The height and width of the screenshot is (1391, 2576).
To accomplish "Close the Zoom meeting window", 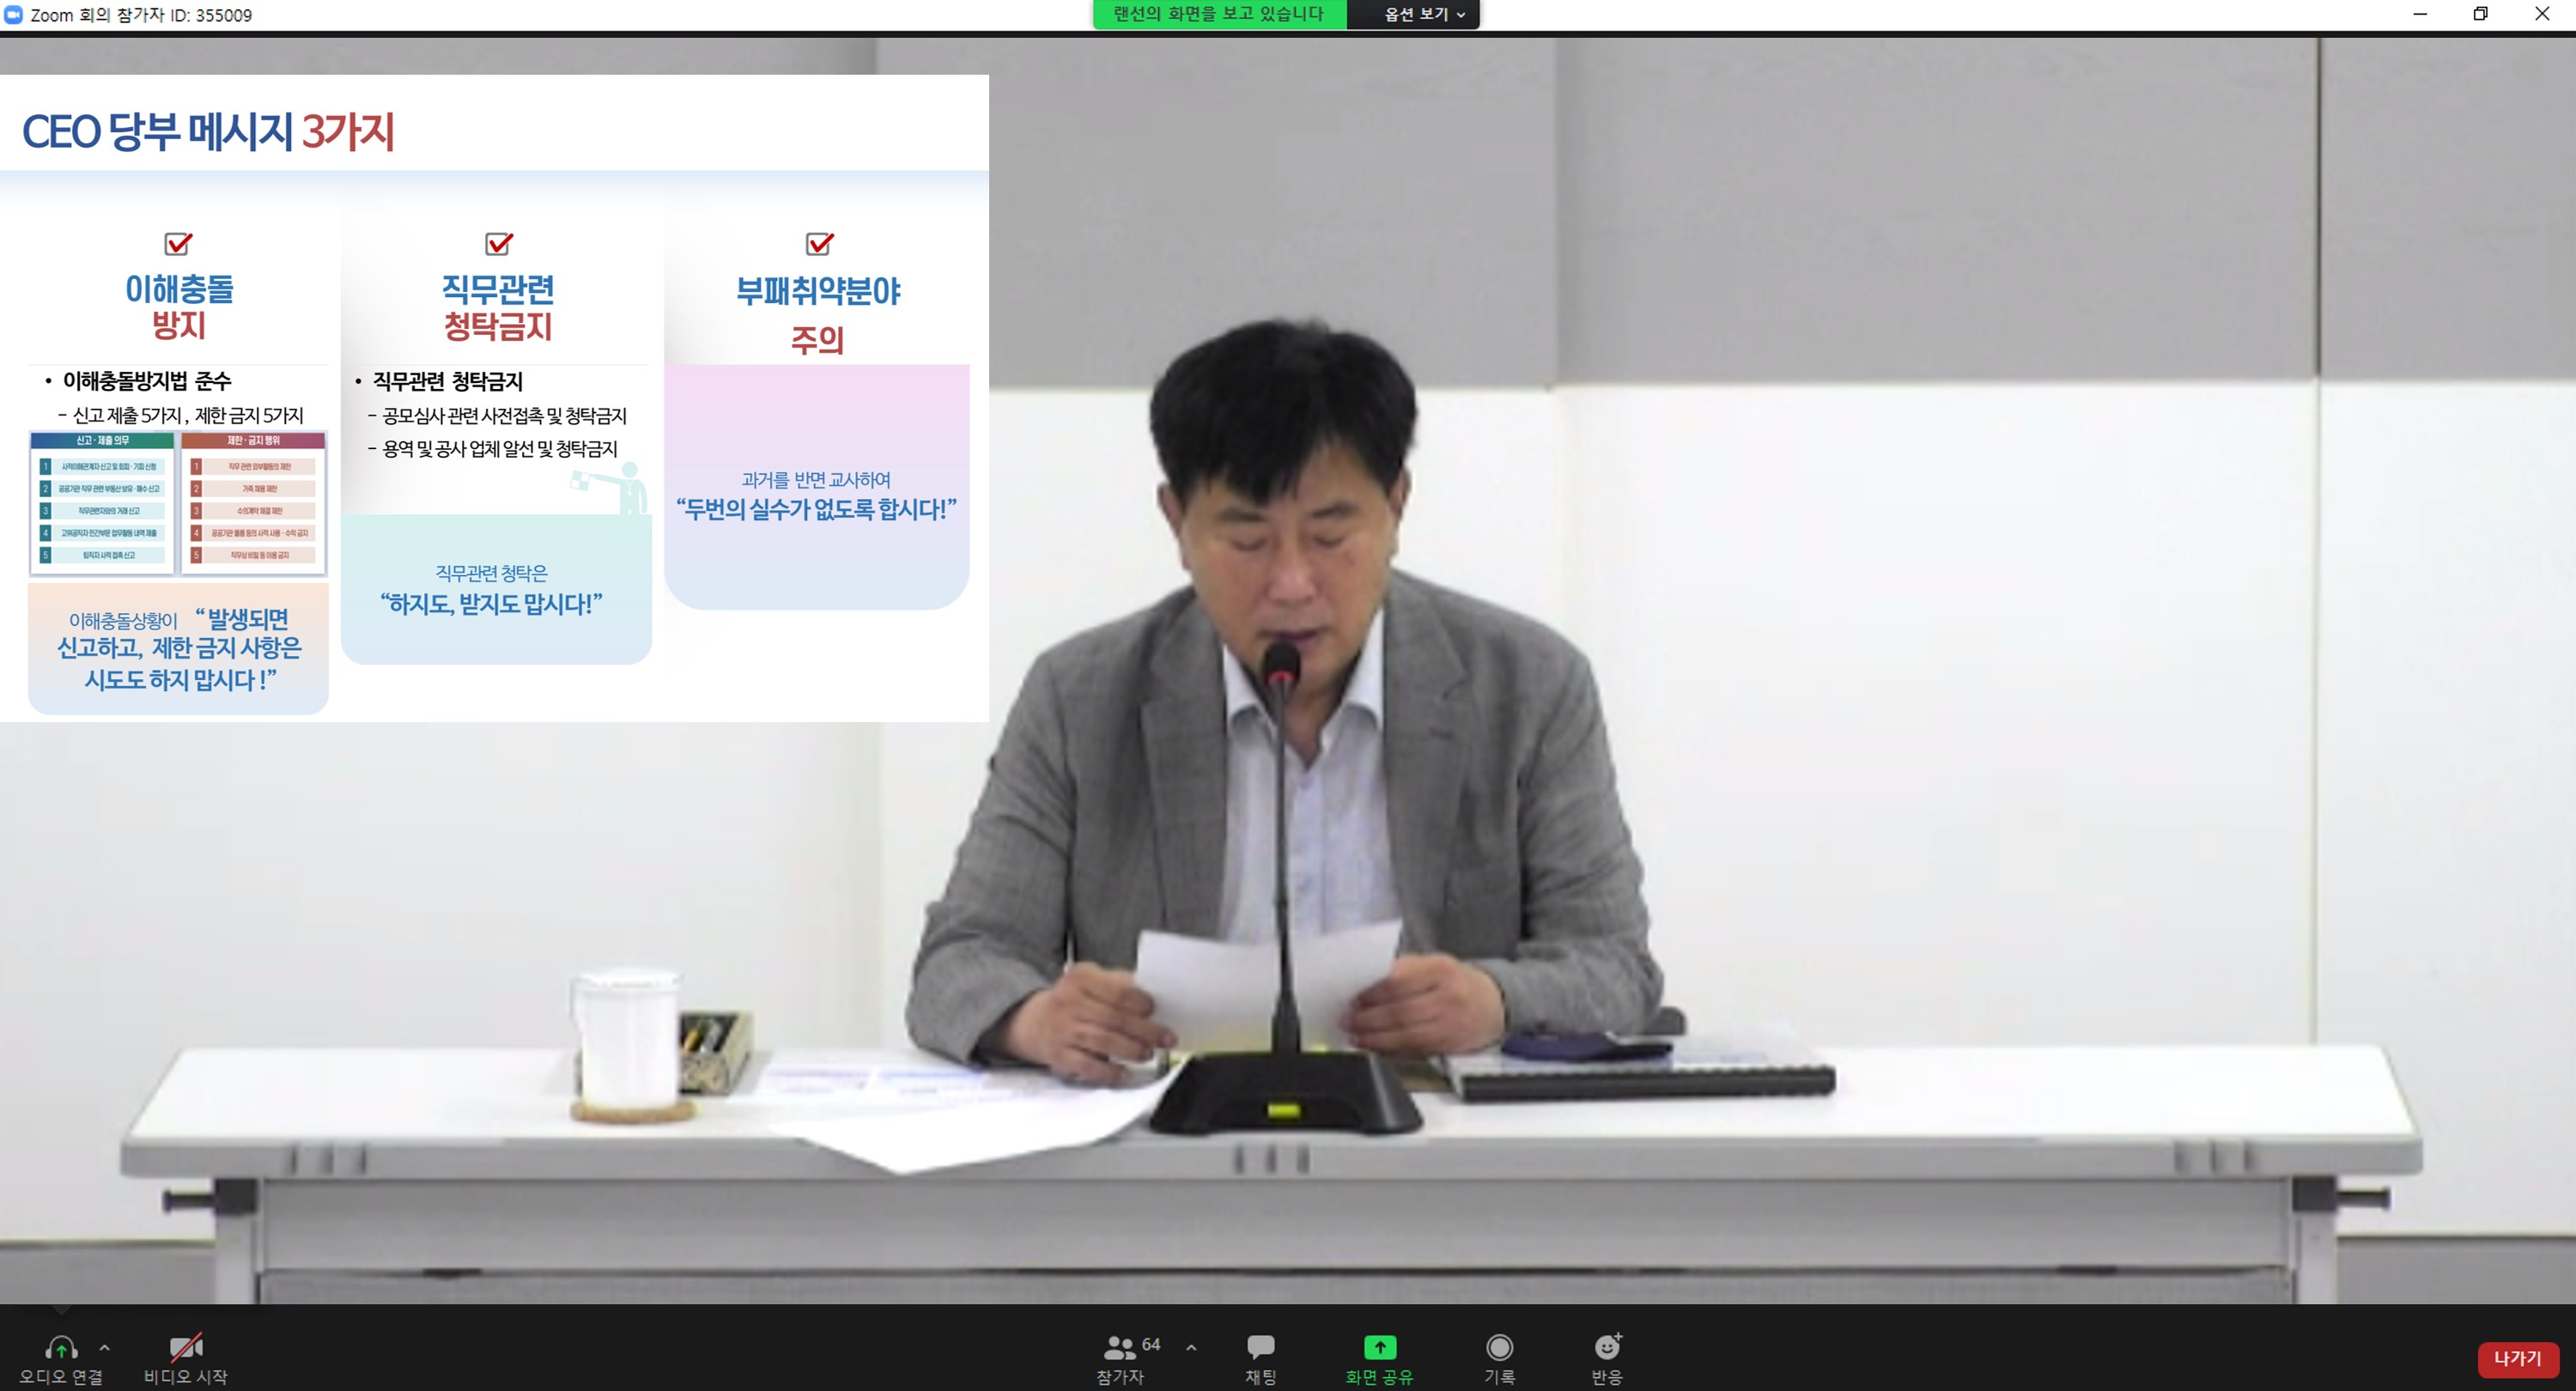I will coord(2542,14).
